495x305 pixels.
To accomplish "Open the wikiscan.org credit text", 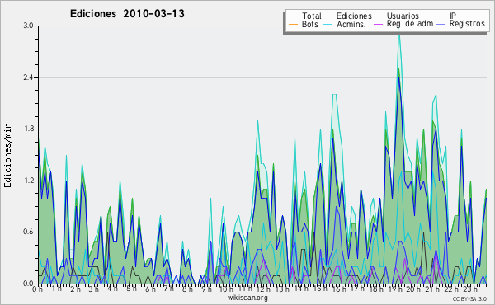I will pyautogui.click(x=247, y=298).
